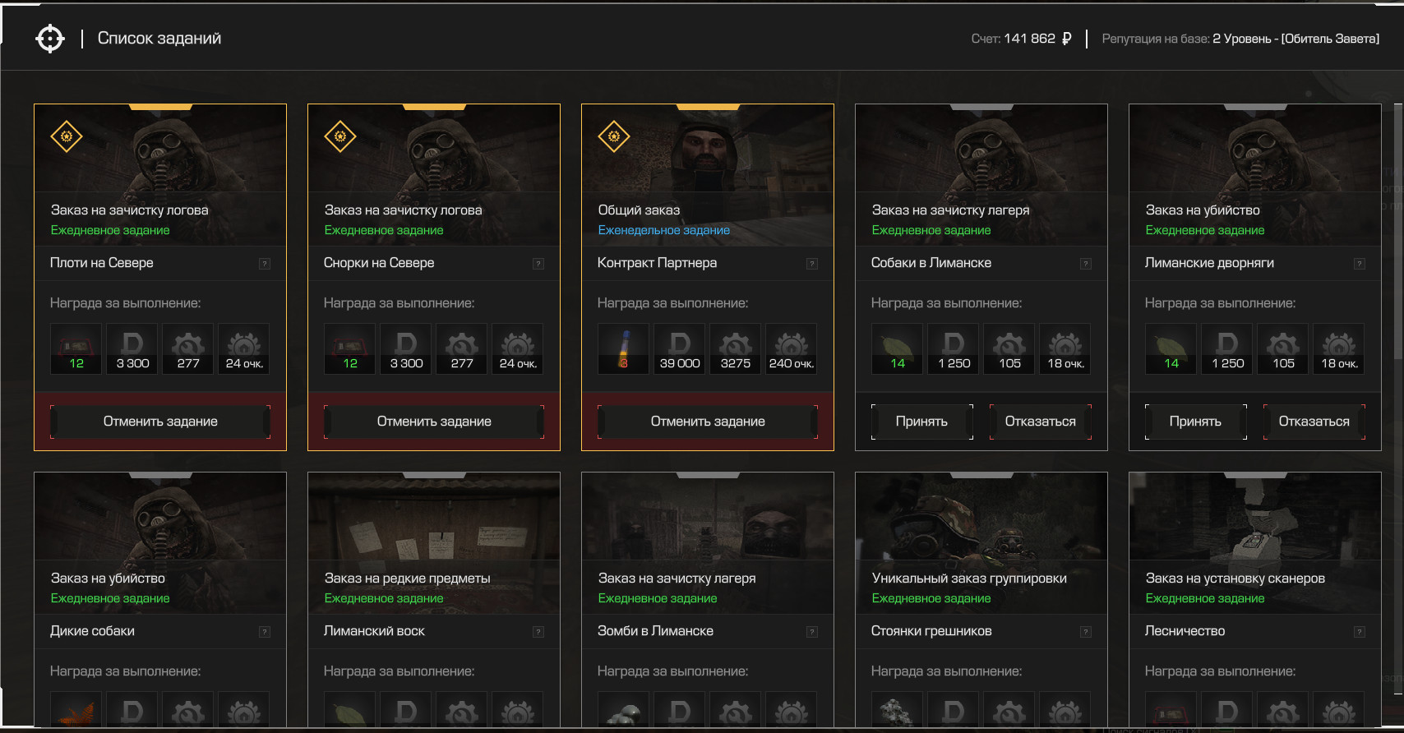Click the diamond badge on Контракт Партнера card

[614, 136]
